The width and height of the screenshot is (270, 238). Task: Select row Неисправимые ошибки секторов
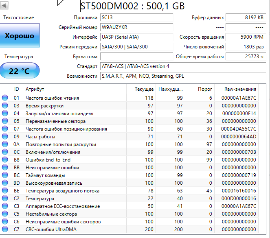tap(130, 222)
